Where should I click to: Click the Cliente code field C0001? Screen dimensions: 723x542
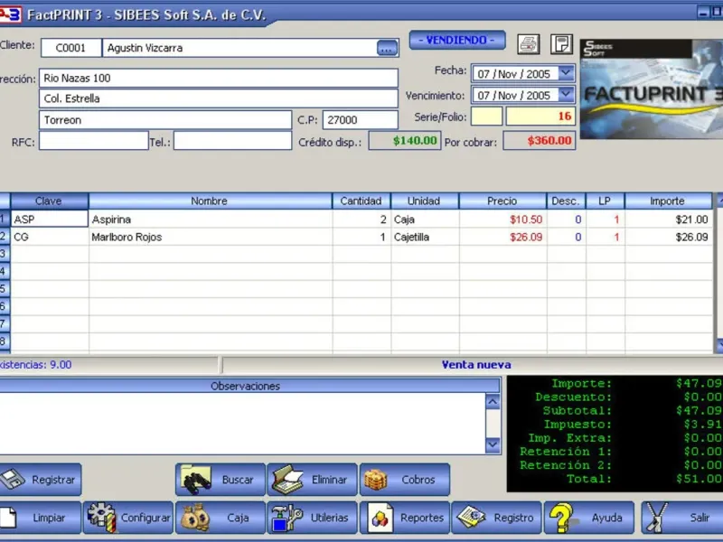71,48
